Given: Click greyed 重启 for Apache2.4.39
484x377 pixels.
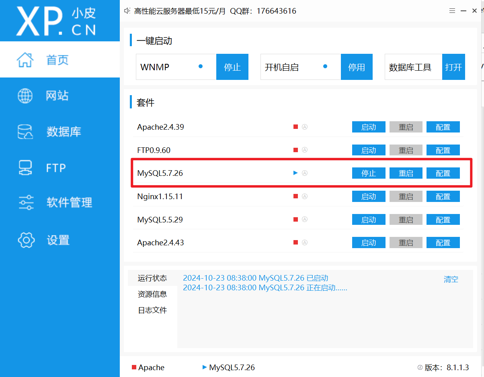Looking at the screenshot, I should pos(406,127).
